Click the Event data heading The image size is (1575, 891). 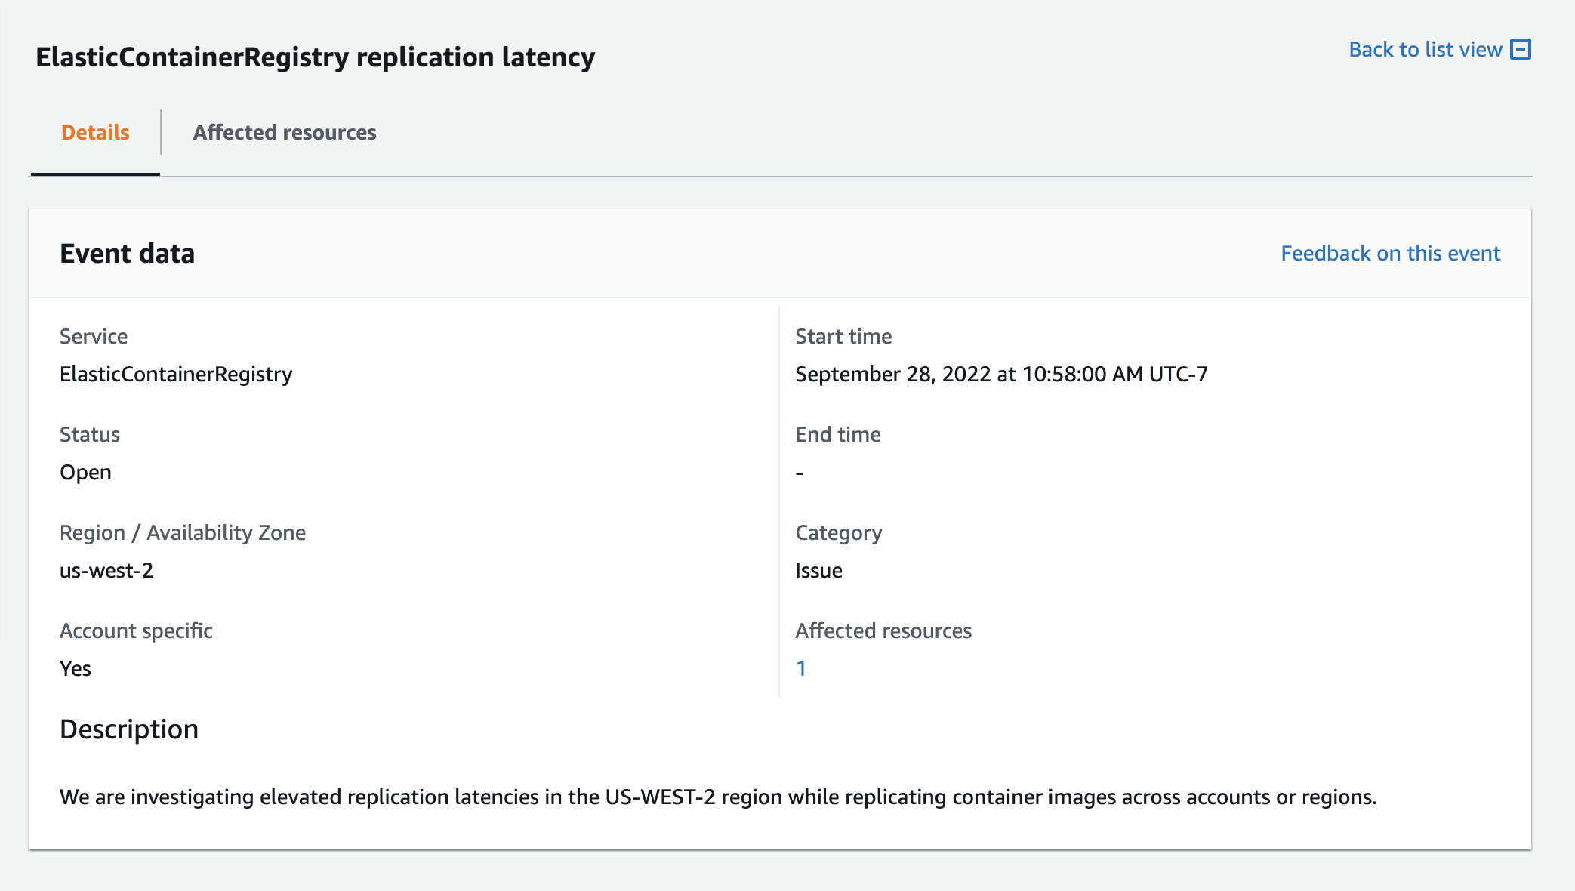click(126, 253)
